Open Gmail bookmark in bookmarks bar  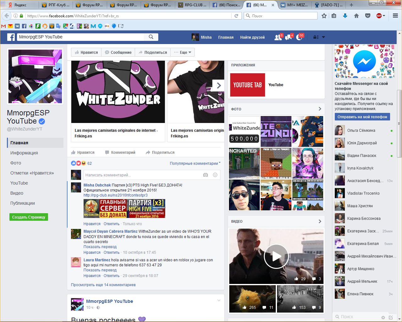tap(3, 26)
